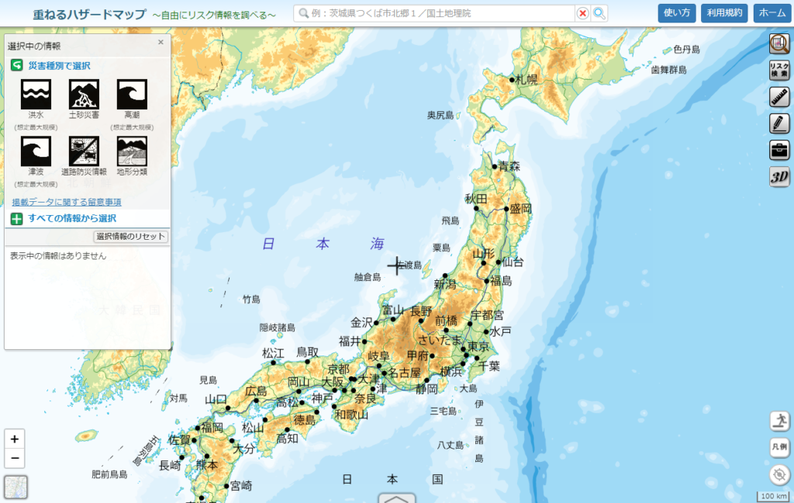Viewport: 794px width, 503px height.
Task: Click 仙台 city label on map
Action: (x=513, y=262)
